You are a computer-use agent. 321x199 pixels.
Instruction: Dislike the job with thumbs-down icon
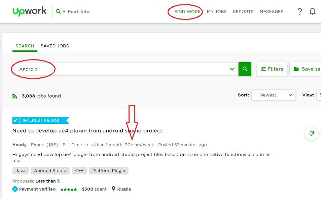312,134
